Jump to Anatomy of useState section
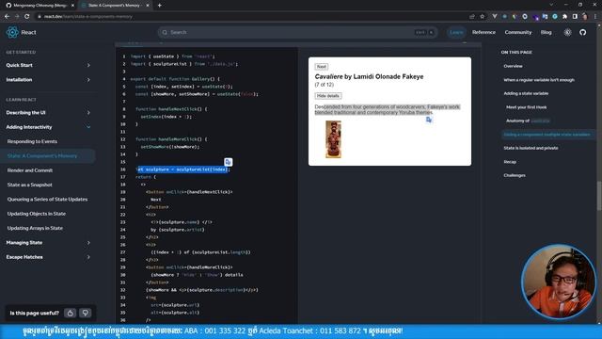The image size is (602, 339). click(528, 121)
